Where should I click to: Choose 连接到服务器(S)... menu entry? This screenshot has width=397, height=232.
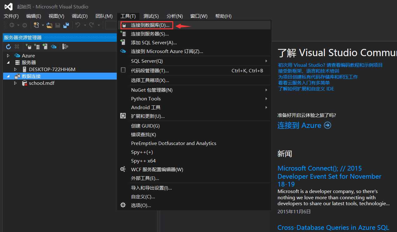pos(194,34)
